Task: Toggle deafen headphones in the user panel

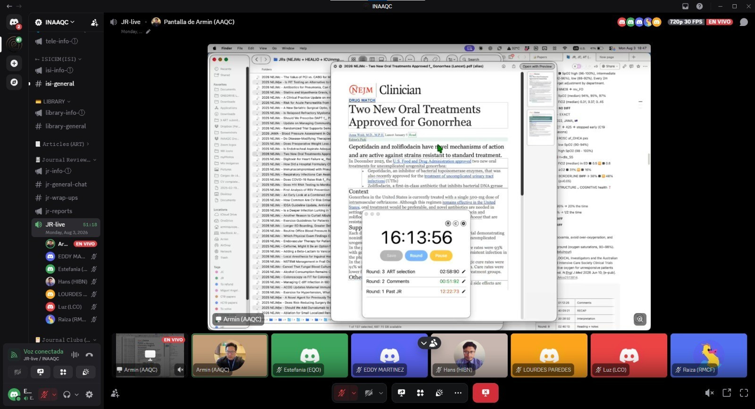Action: point(67,394)
